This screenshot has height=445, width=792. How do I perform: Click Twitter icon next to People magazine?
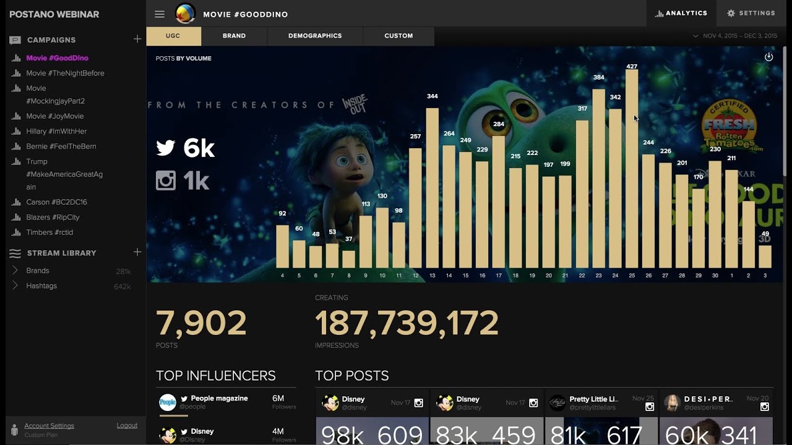(184, 399)
